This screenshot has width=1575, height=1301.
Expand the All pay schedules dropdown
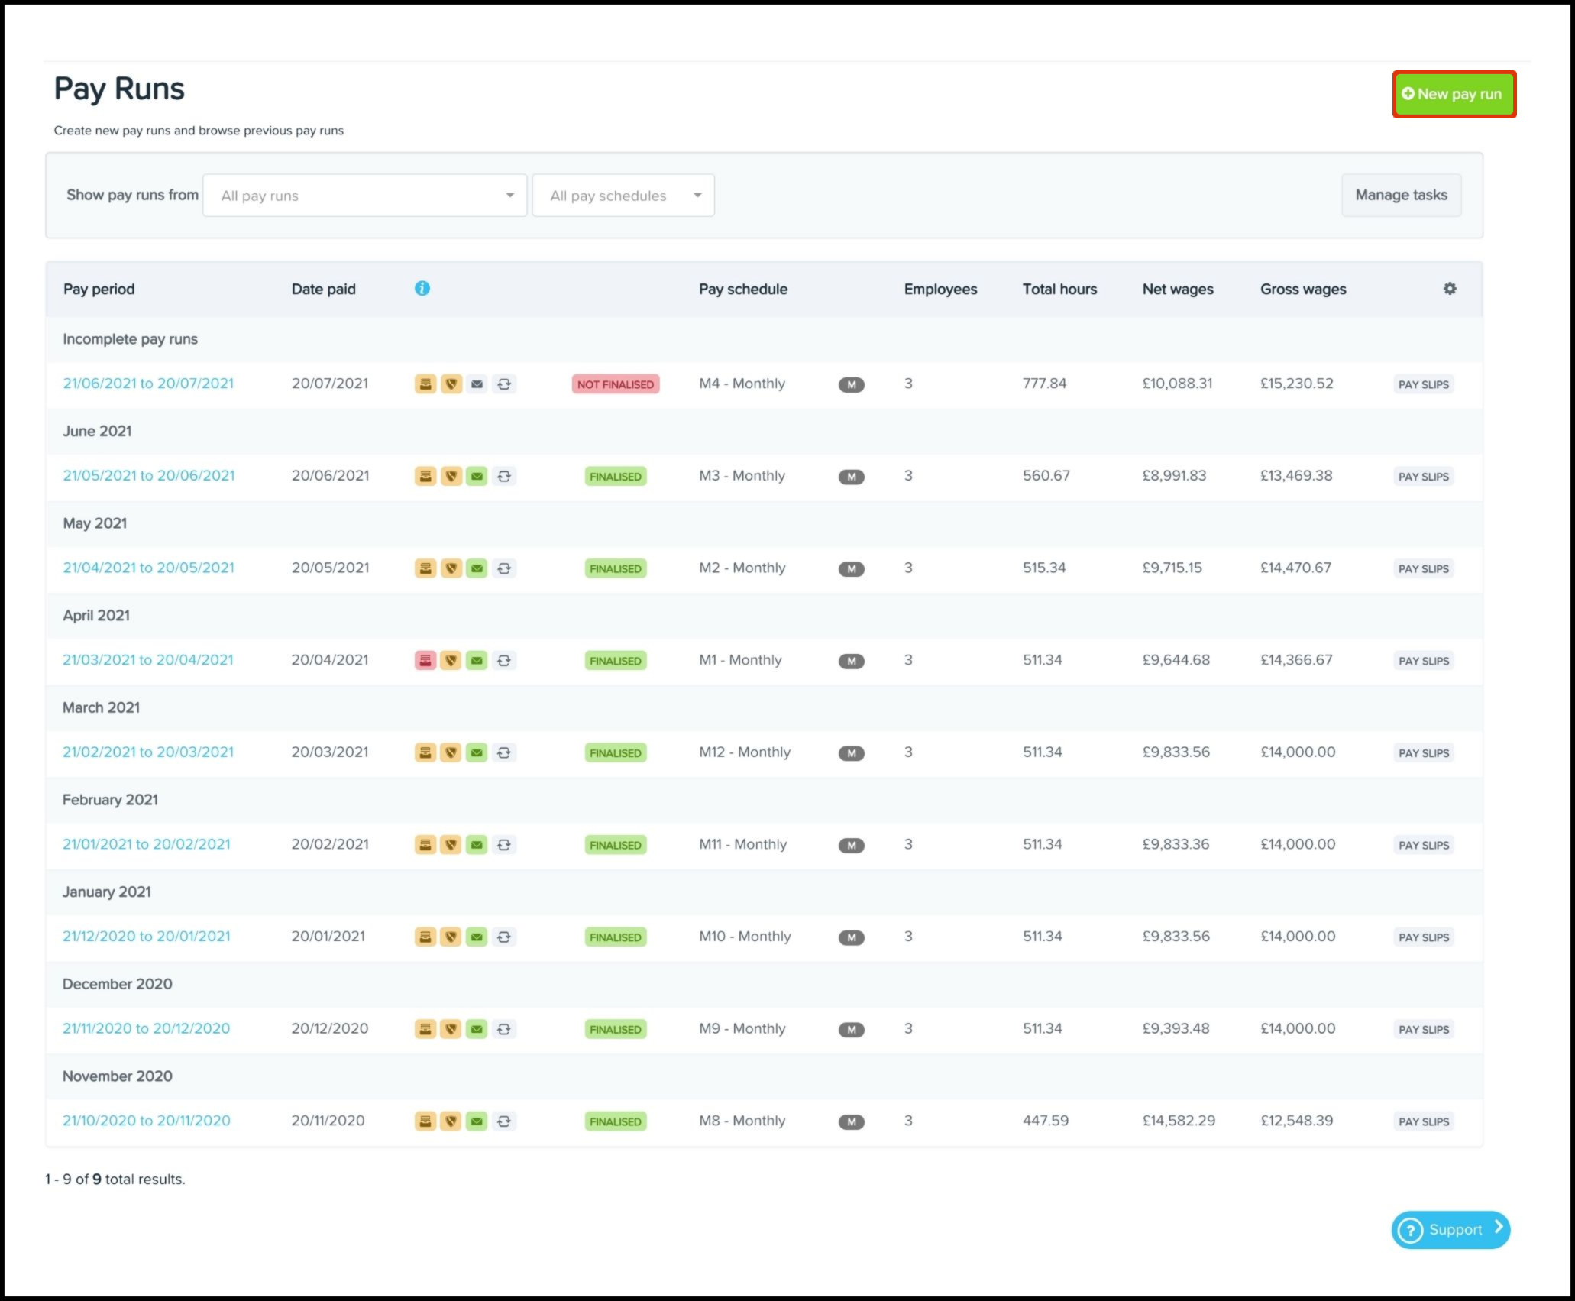[x=623, y=196]
